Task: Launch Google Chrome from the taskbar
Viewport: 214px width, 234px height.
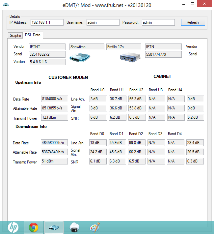Action: pyautogui.click(x=33, y=227)
